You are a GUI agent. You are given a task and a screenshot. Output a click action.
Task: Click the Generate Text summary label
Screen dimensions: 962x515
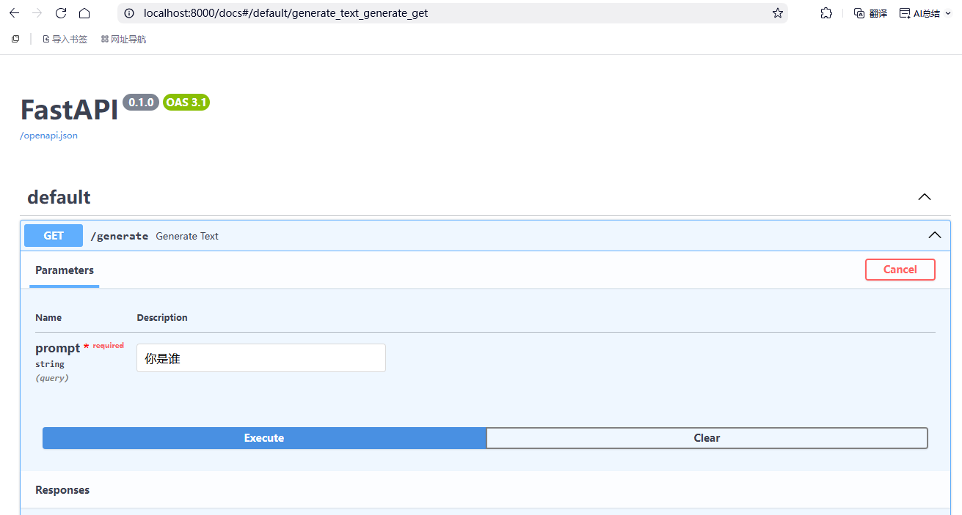tap(187, 236)
